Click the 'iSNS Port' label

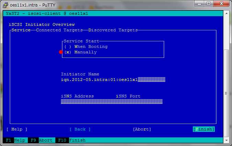coord(128,96)
